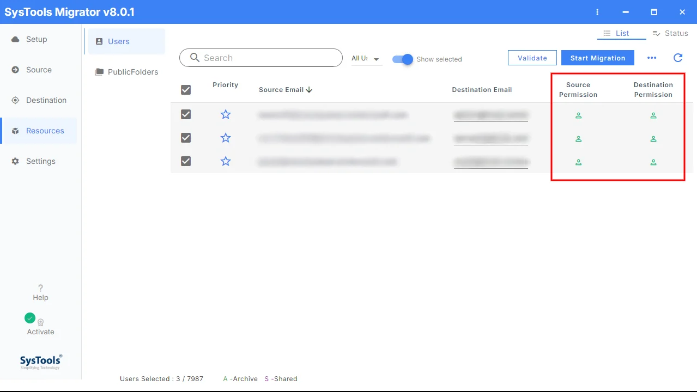Viewport: 697px width, 392px height.
Task: Open the Settings section
Action: (38, 161)
